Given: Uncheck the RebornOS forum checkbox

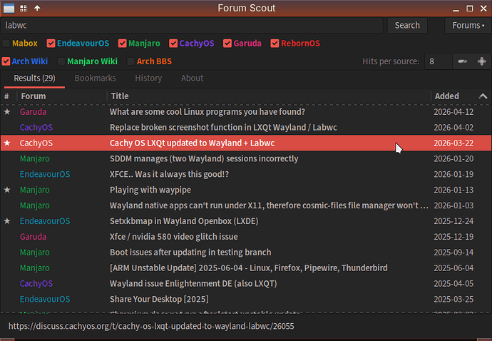Looking at the screenshot, I should [x=275, y=44].
